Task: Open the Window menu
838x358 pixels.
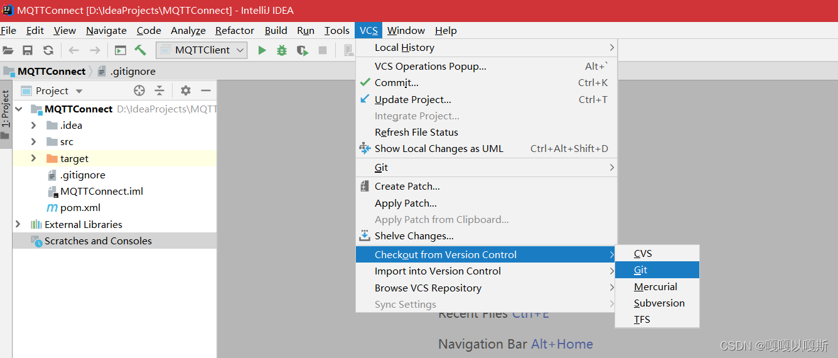Action: [x=406, y=30]
